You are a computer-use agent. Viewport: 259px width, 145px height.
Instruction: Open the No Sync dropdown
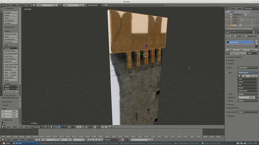coord(112,140)
